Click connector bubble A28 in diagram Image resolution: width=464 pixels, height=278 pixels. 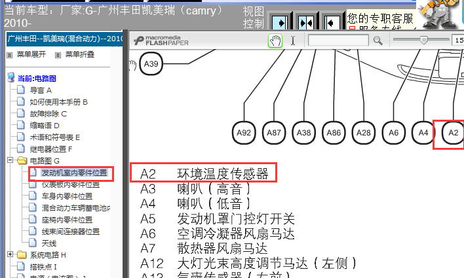(x=363, y=133)
